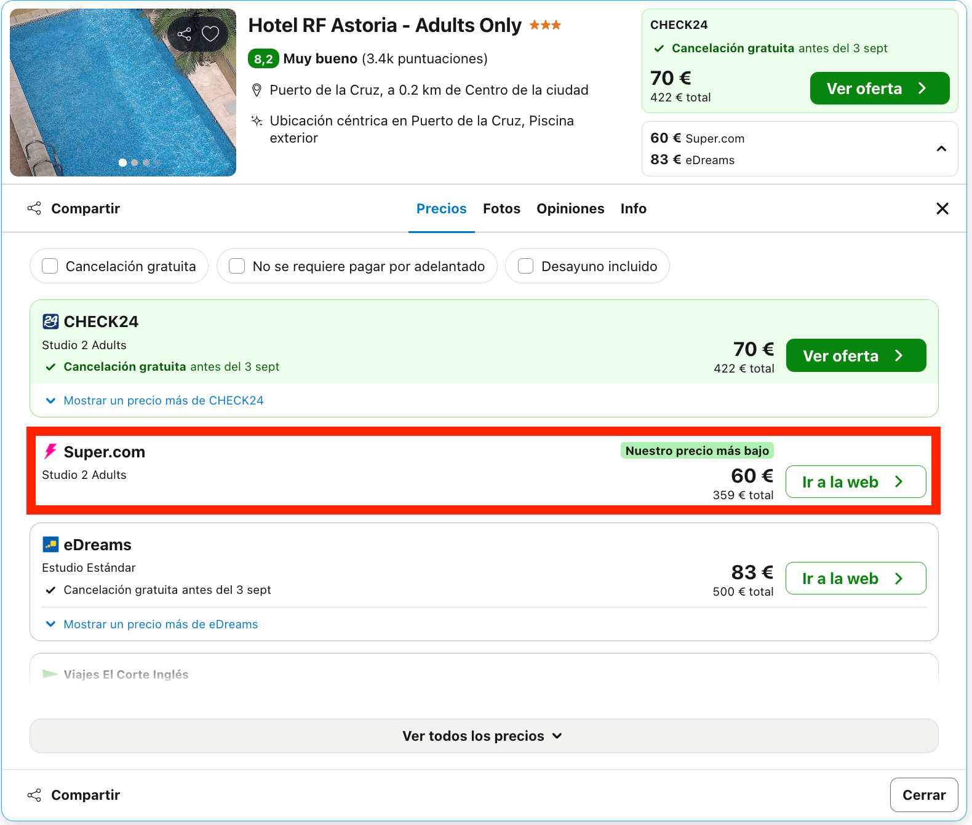Click the sparkle icon beside Ubicación céntrica
The image size is (972, 825).
(x=257, y=120)
